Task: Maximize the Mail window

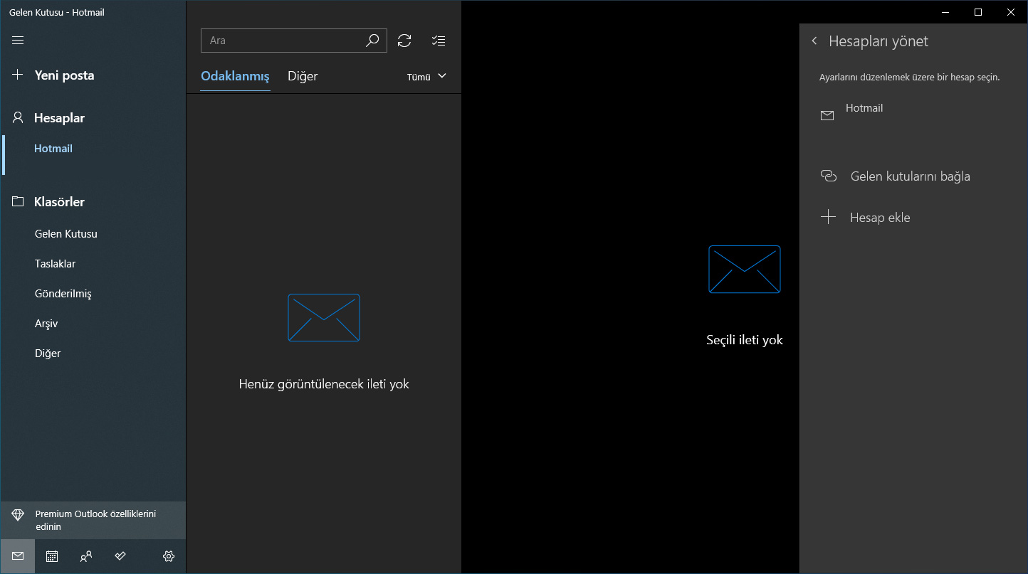Action: pos(978,12)
